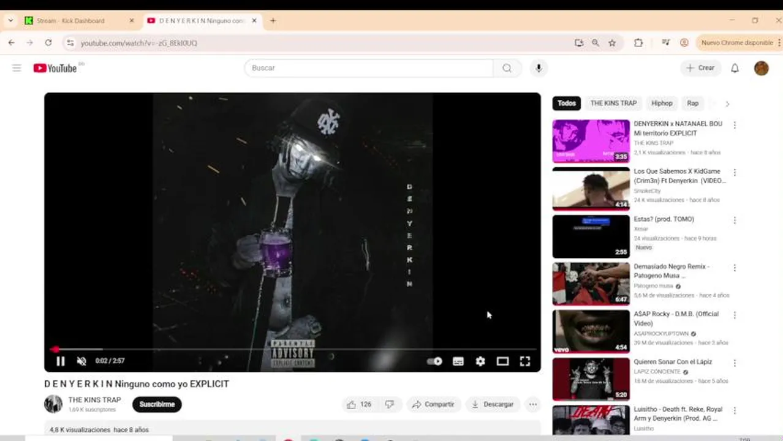The height and width of the screenshot is (441, 783).
Task: Open options menu for ASAP Rocky D.M.B.
Action: [x=735, y=315]
